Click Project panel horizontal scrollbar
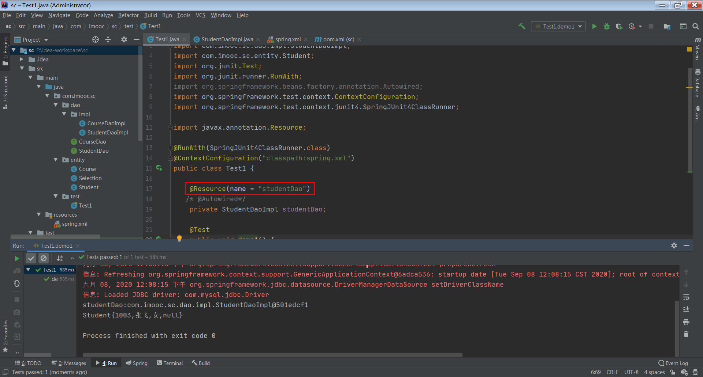Image resolution: width=703 pixels, height=377 pixels. coord(55,236)
